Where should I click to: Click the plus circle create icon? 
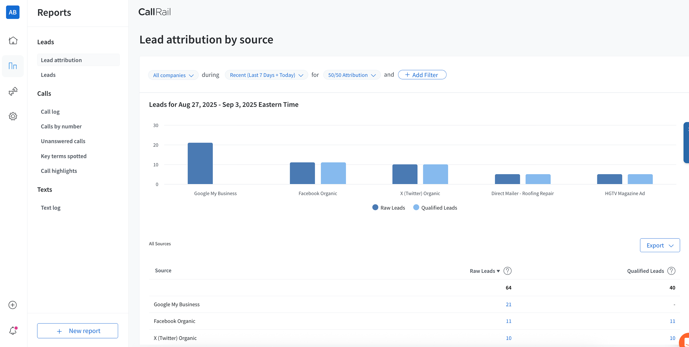coord(13,305)
